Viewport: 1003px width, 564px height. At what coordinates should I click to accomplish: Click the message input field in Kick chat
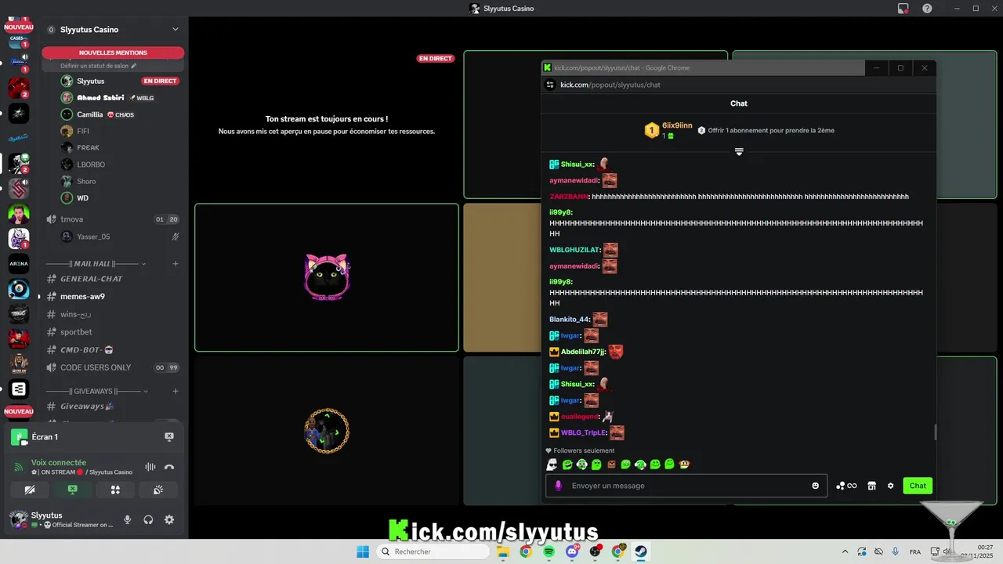(686, 486)
